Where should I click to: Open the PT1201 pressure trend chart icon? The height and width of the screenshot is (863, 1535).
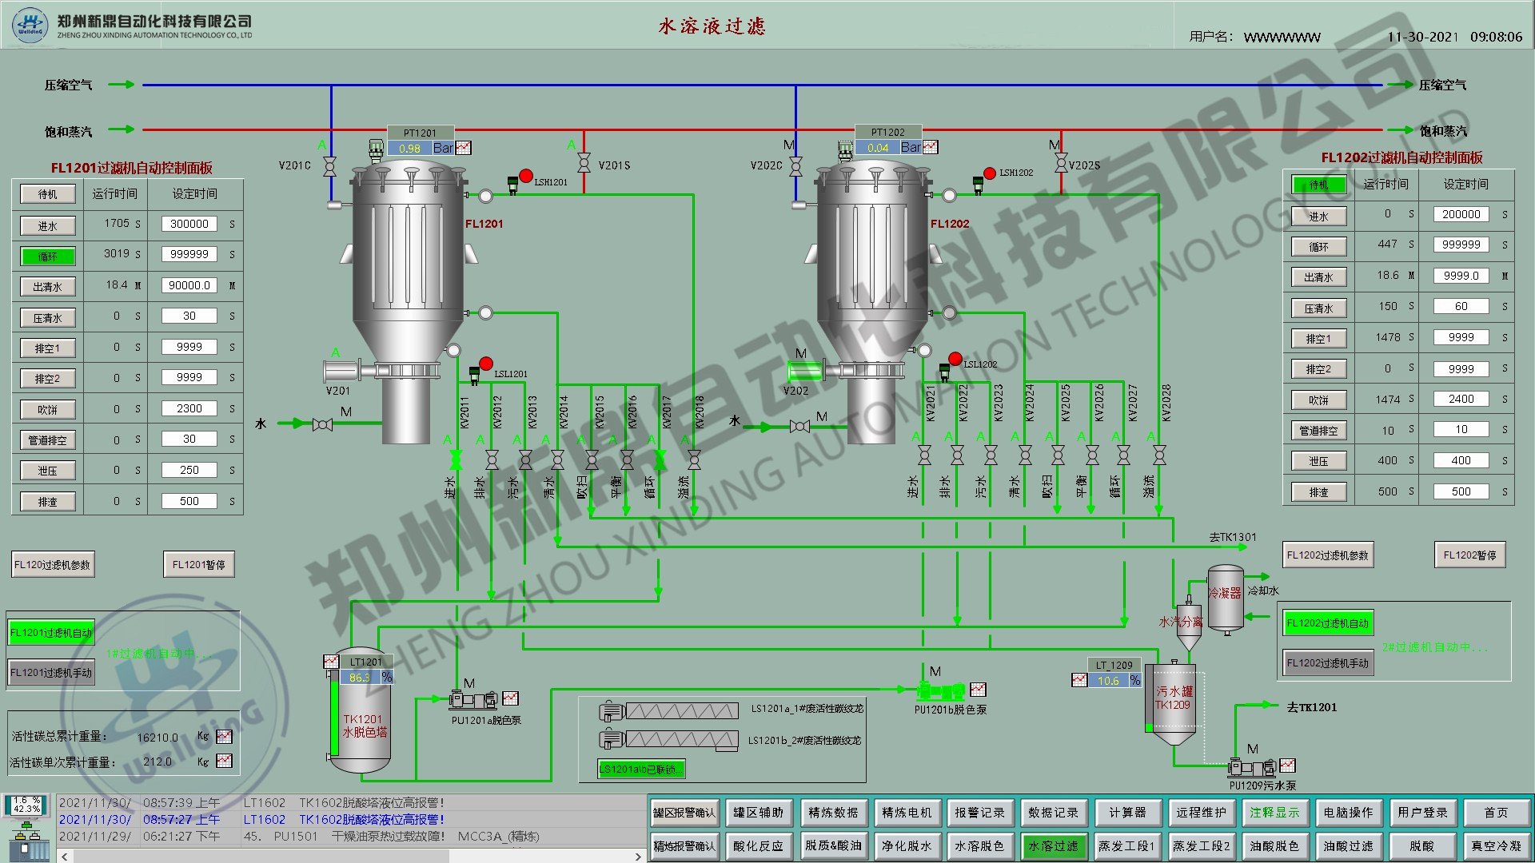(x=463, y=148)
